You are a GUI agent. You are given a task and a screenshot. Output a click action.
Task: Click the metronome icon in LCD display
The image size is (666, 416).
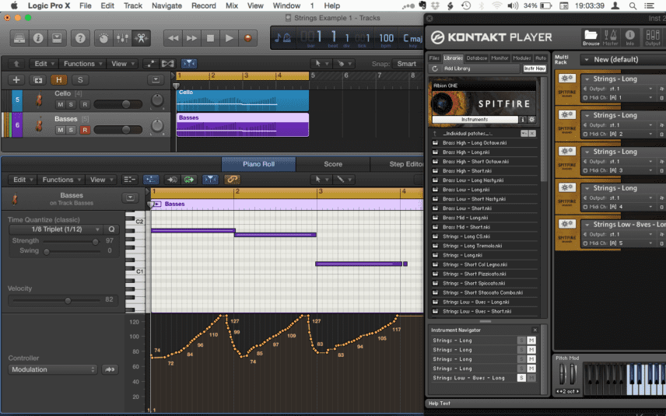pos(286,38)
